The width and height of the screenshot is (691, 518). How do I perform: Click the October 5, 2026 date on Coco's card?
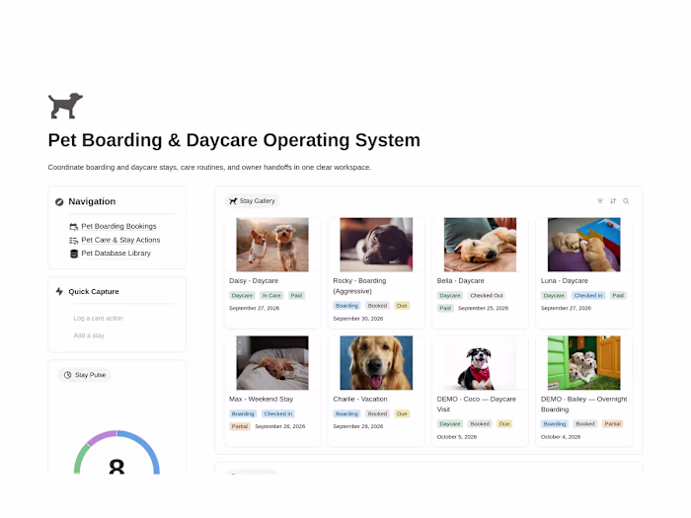[x=456, y=437]
